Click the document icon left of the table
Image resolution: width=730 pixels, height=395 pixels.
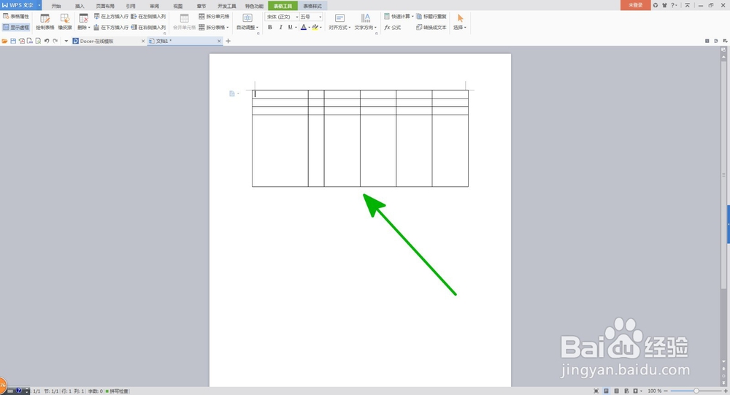point(232,93)
